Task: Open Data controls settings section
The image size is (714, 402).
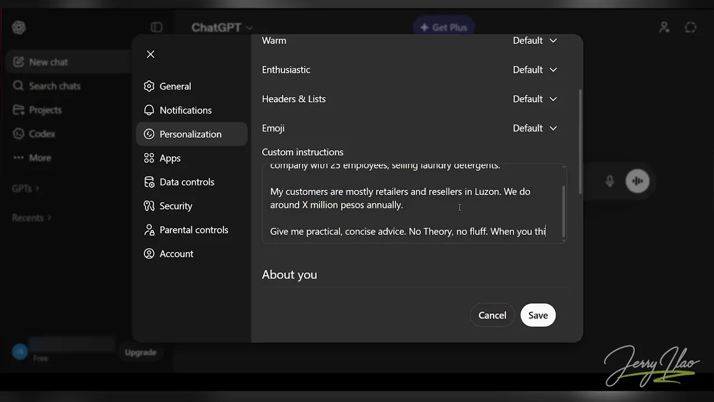Action: pyautogui.click(x=191, y=182)
